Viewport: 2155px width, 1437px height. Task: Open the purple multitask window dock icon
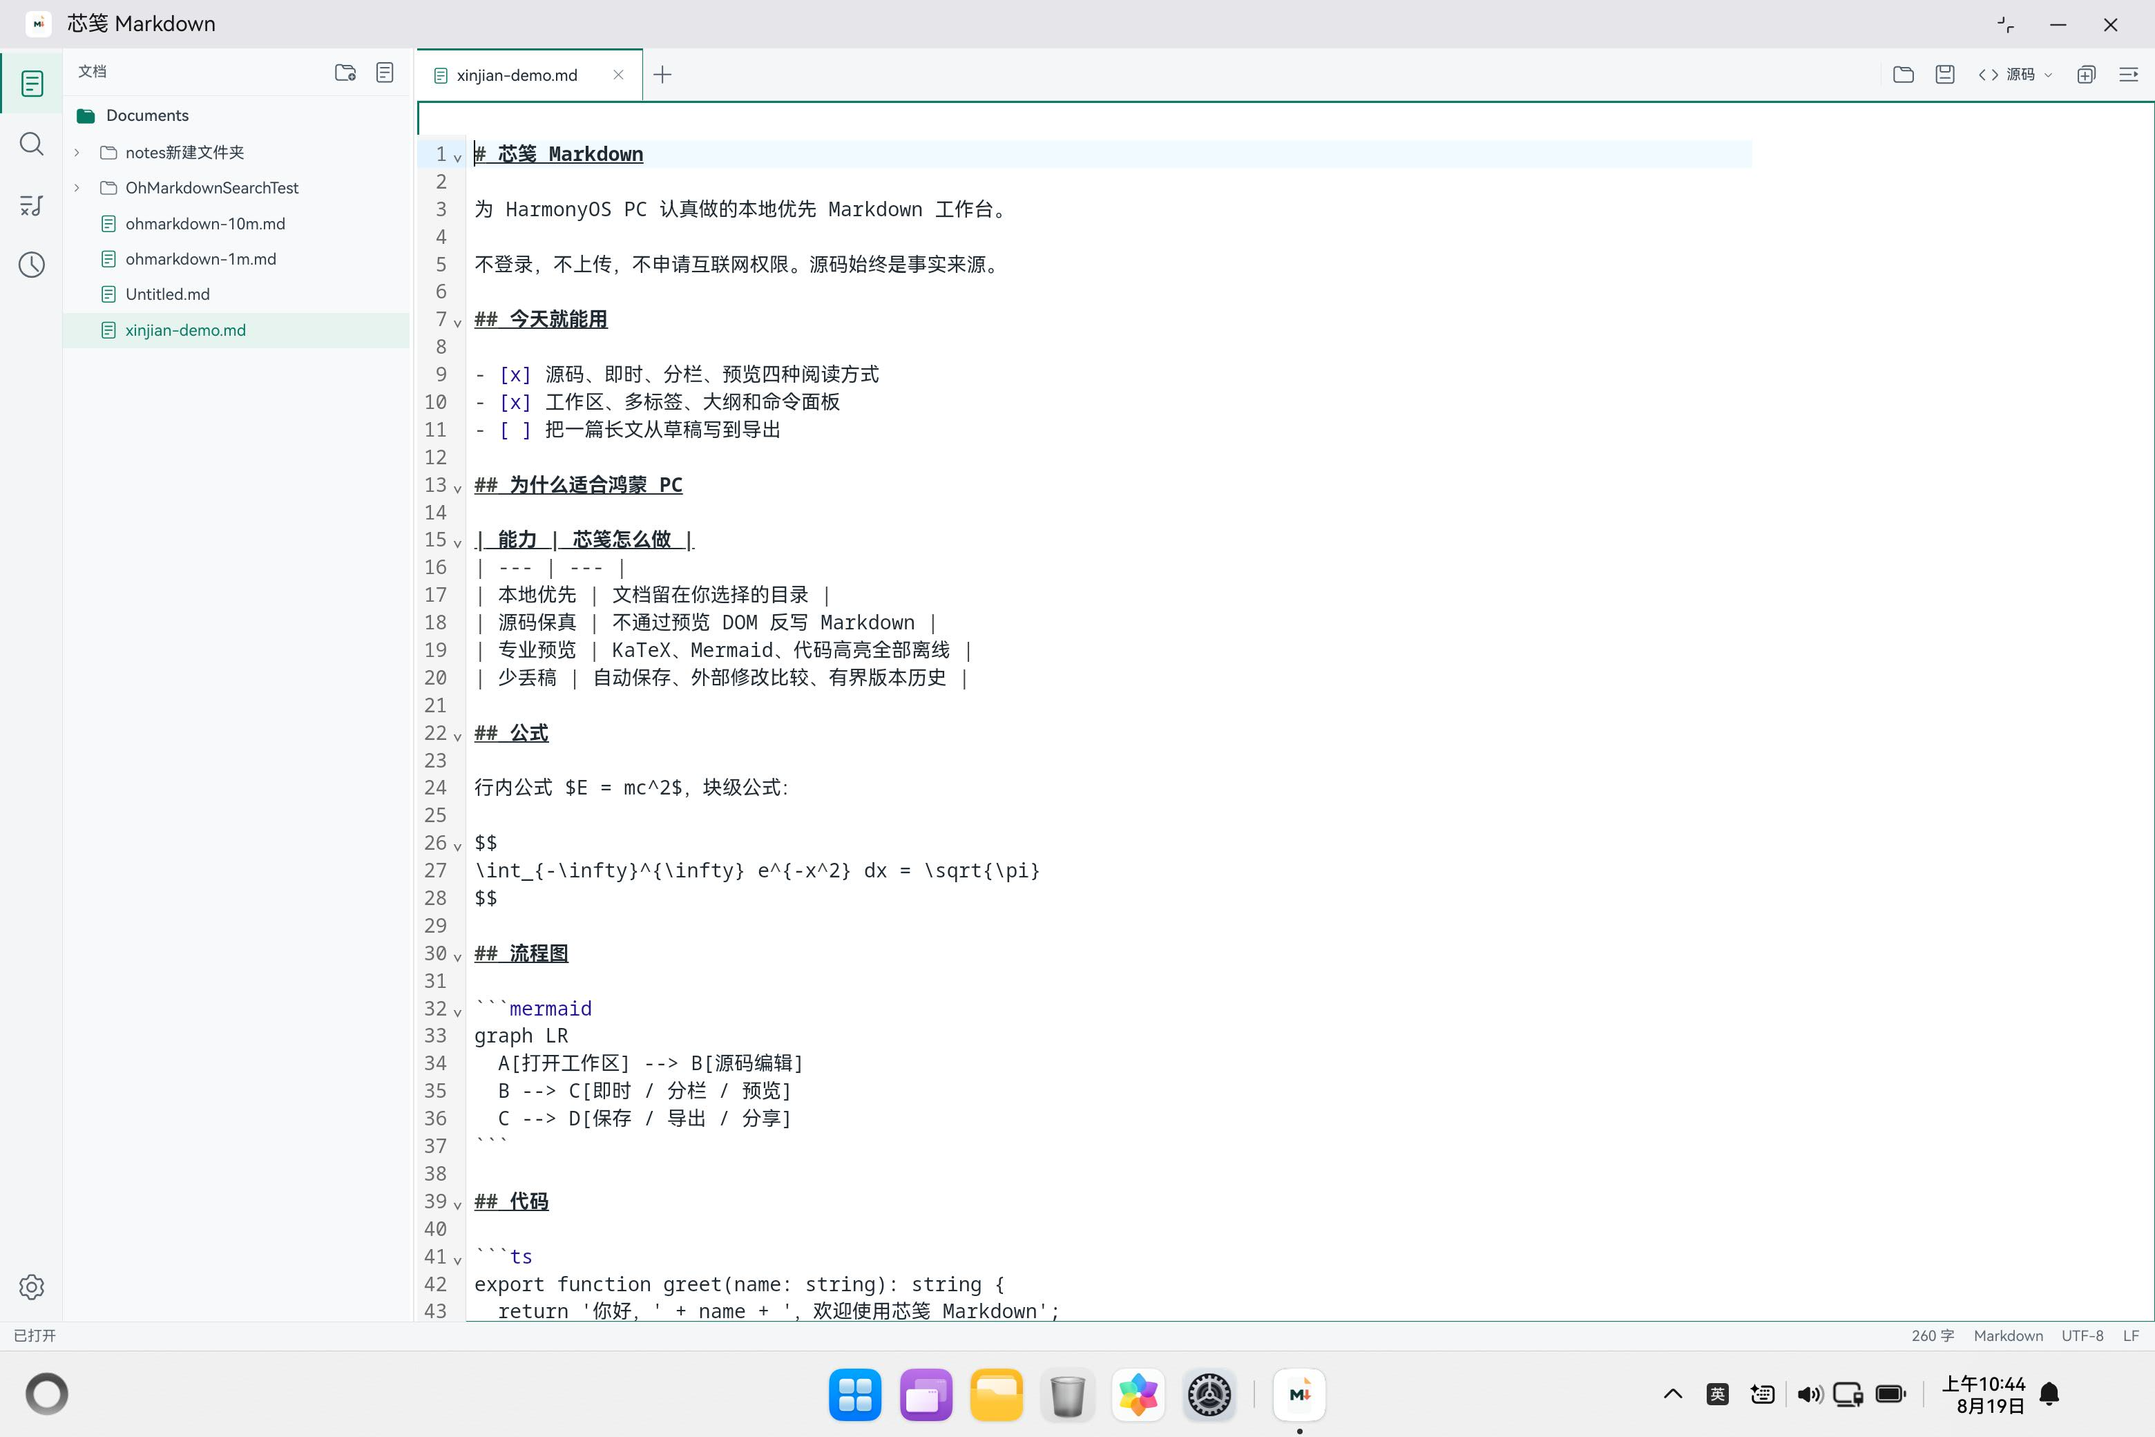[926, 1395]
